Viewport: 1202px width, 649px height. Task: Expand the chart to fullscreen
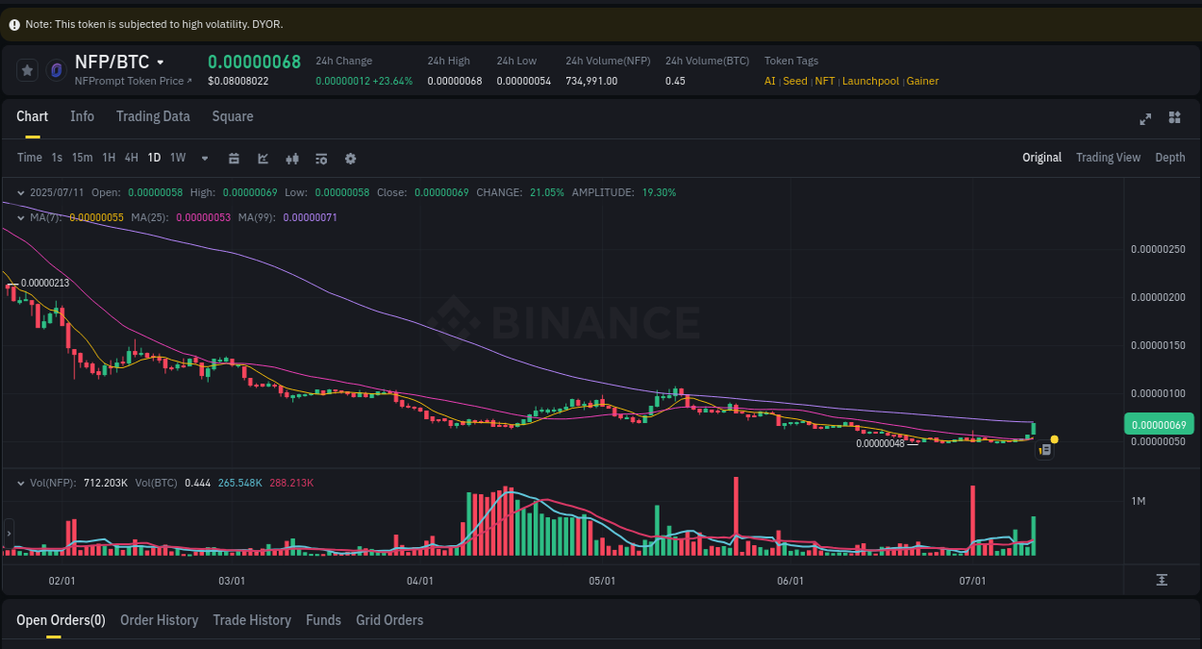(x=1145, y=118)
